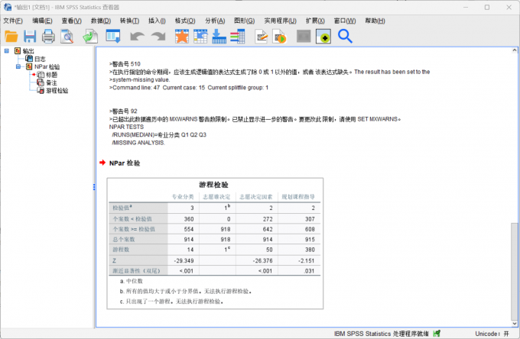Screen dimensions: 520x339
Task: Click the NPAR TESTS syntax line
Action: (126, 127)
